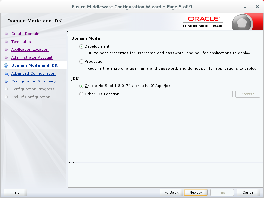Select the Production domain mode

81,61
